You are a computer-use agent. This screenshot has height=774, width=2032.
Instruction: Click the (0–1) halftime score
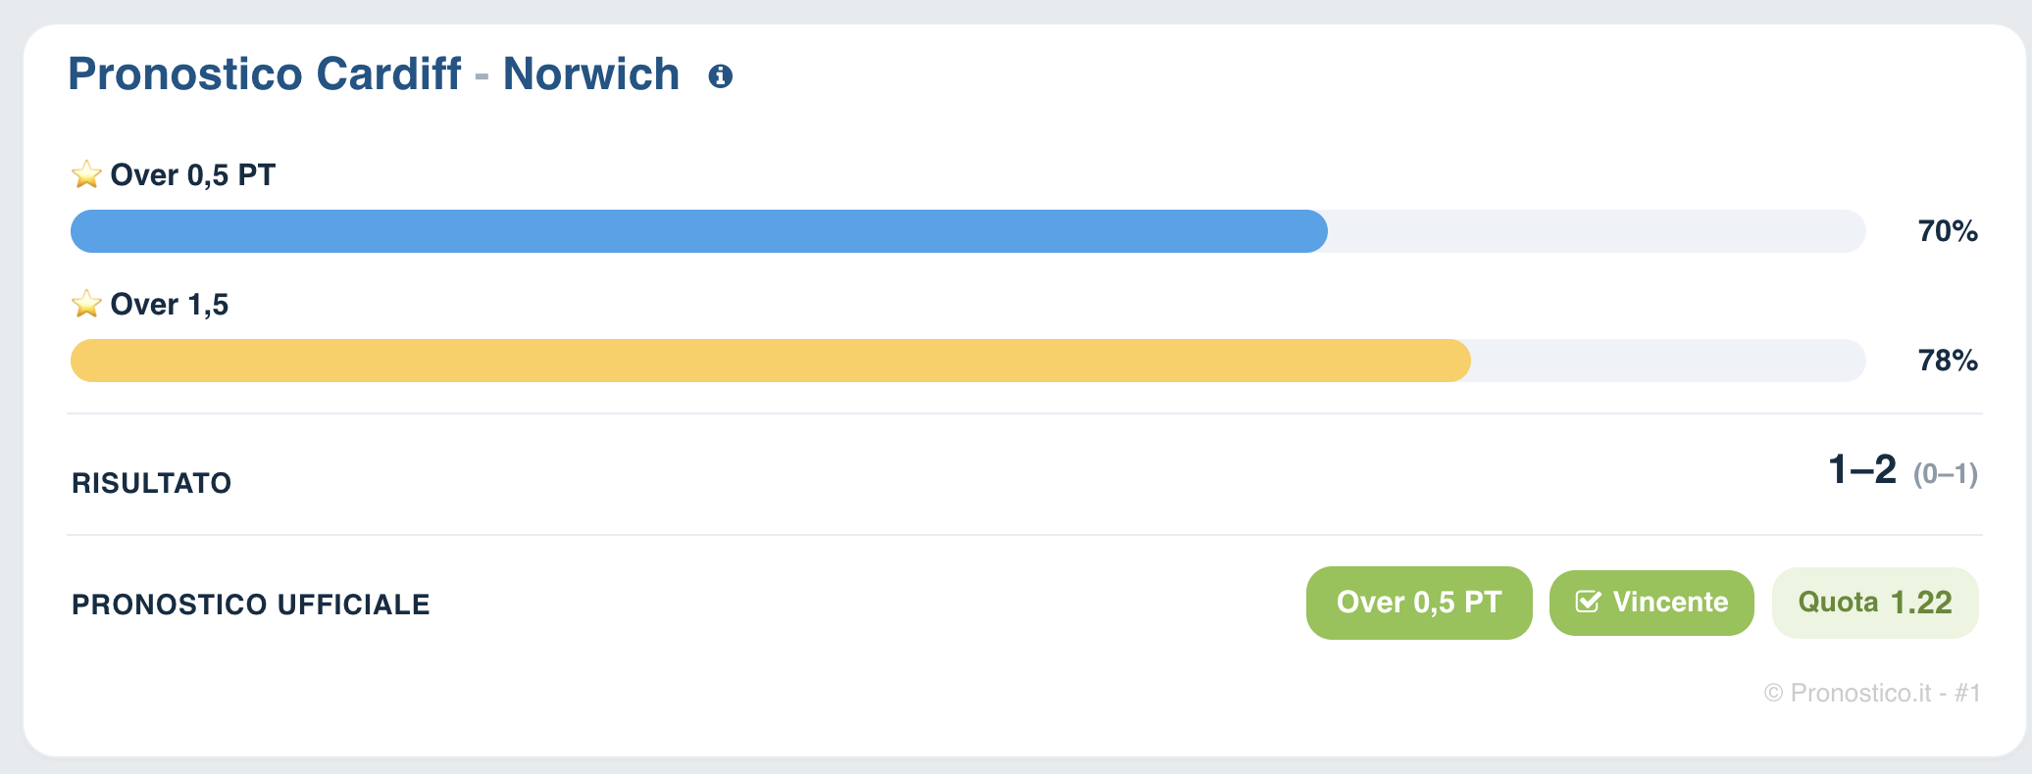tap(1946, 474)
